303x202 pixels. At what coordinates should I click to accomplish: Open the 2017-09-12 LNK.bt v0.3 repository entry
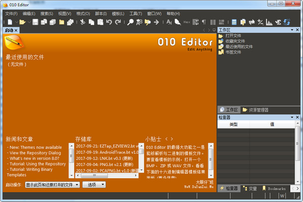coord(104,158)
